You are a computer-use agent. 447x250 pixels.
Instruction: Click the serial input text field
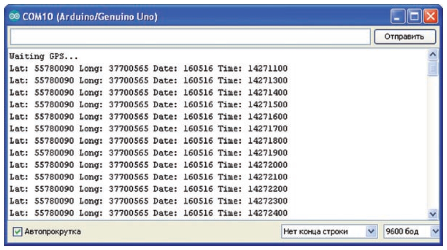tap(191, 37)
